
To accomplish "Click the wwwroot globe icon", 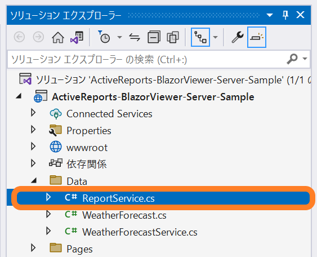I will point(56,147).
